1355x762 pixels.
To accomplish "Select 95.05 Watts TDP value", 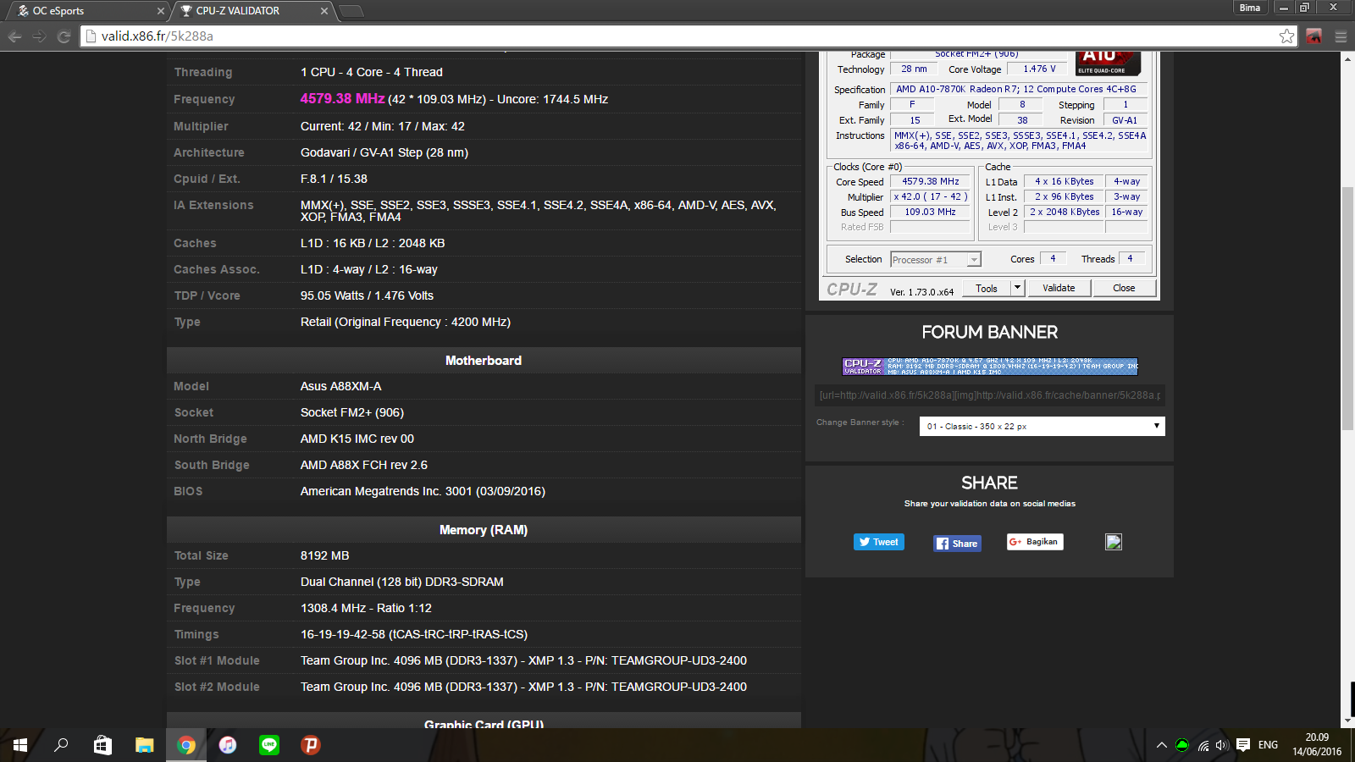I will [x=367, y=295].
